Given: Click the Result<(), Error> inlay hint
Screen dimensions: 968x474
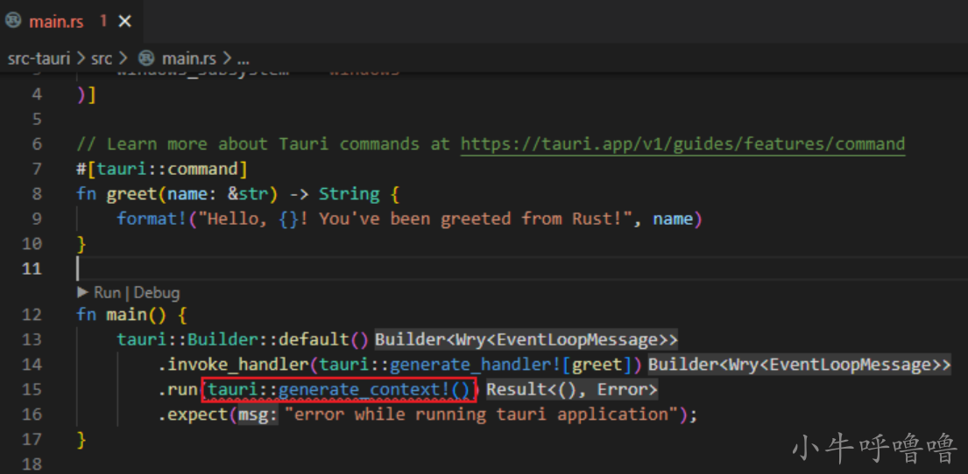Looking at the screenshot, I should point(572,389).
